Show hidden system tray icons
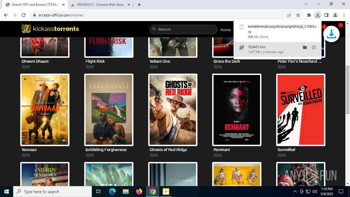 [x=295, y=192]
